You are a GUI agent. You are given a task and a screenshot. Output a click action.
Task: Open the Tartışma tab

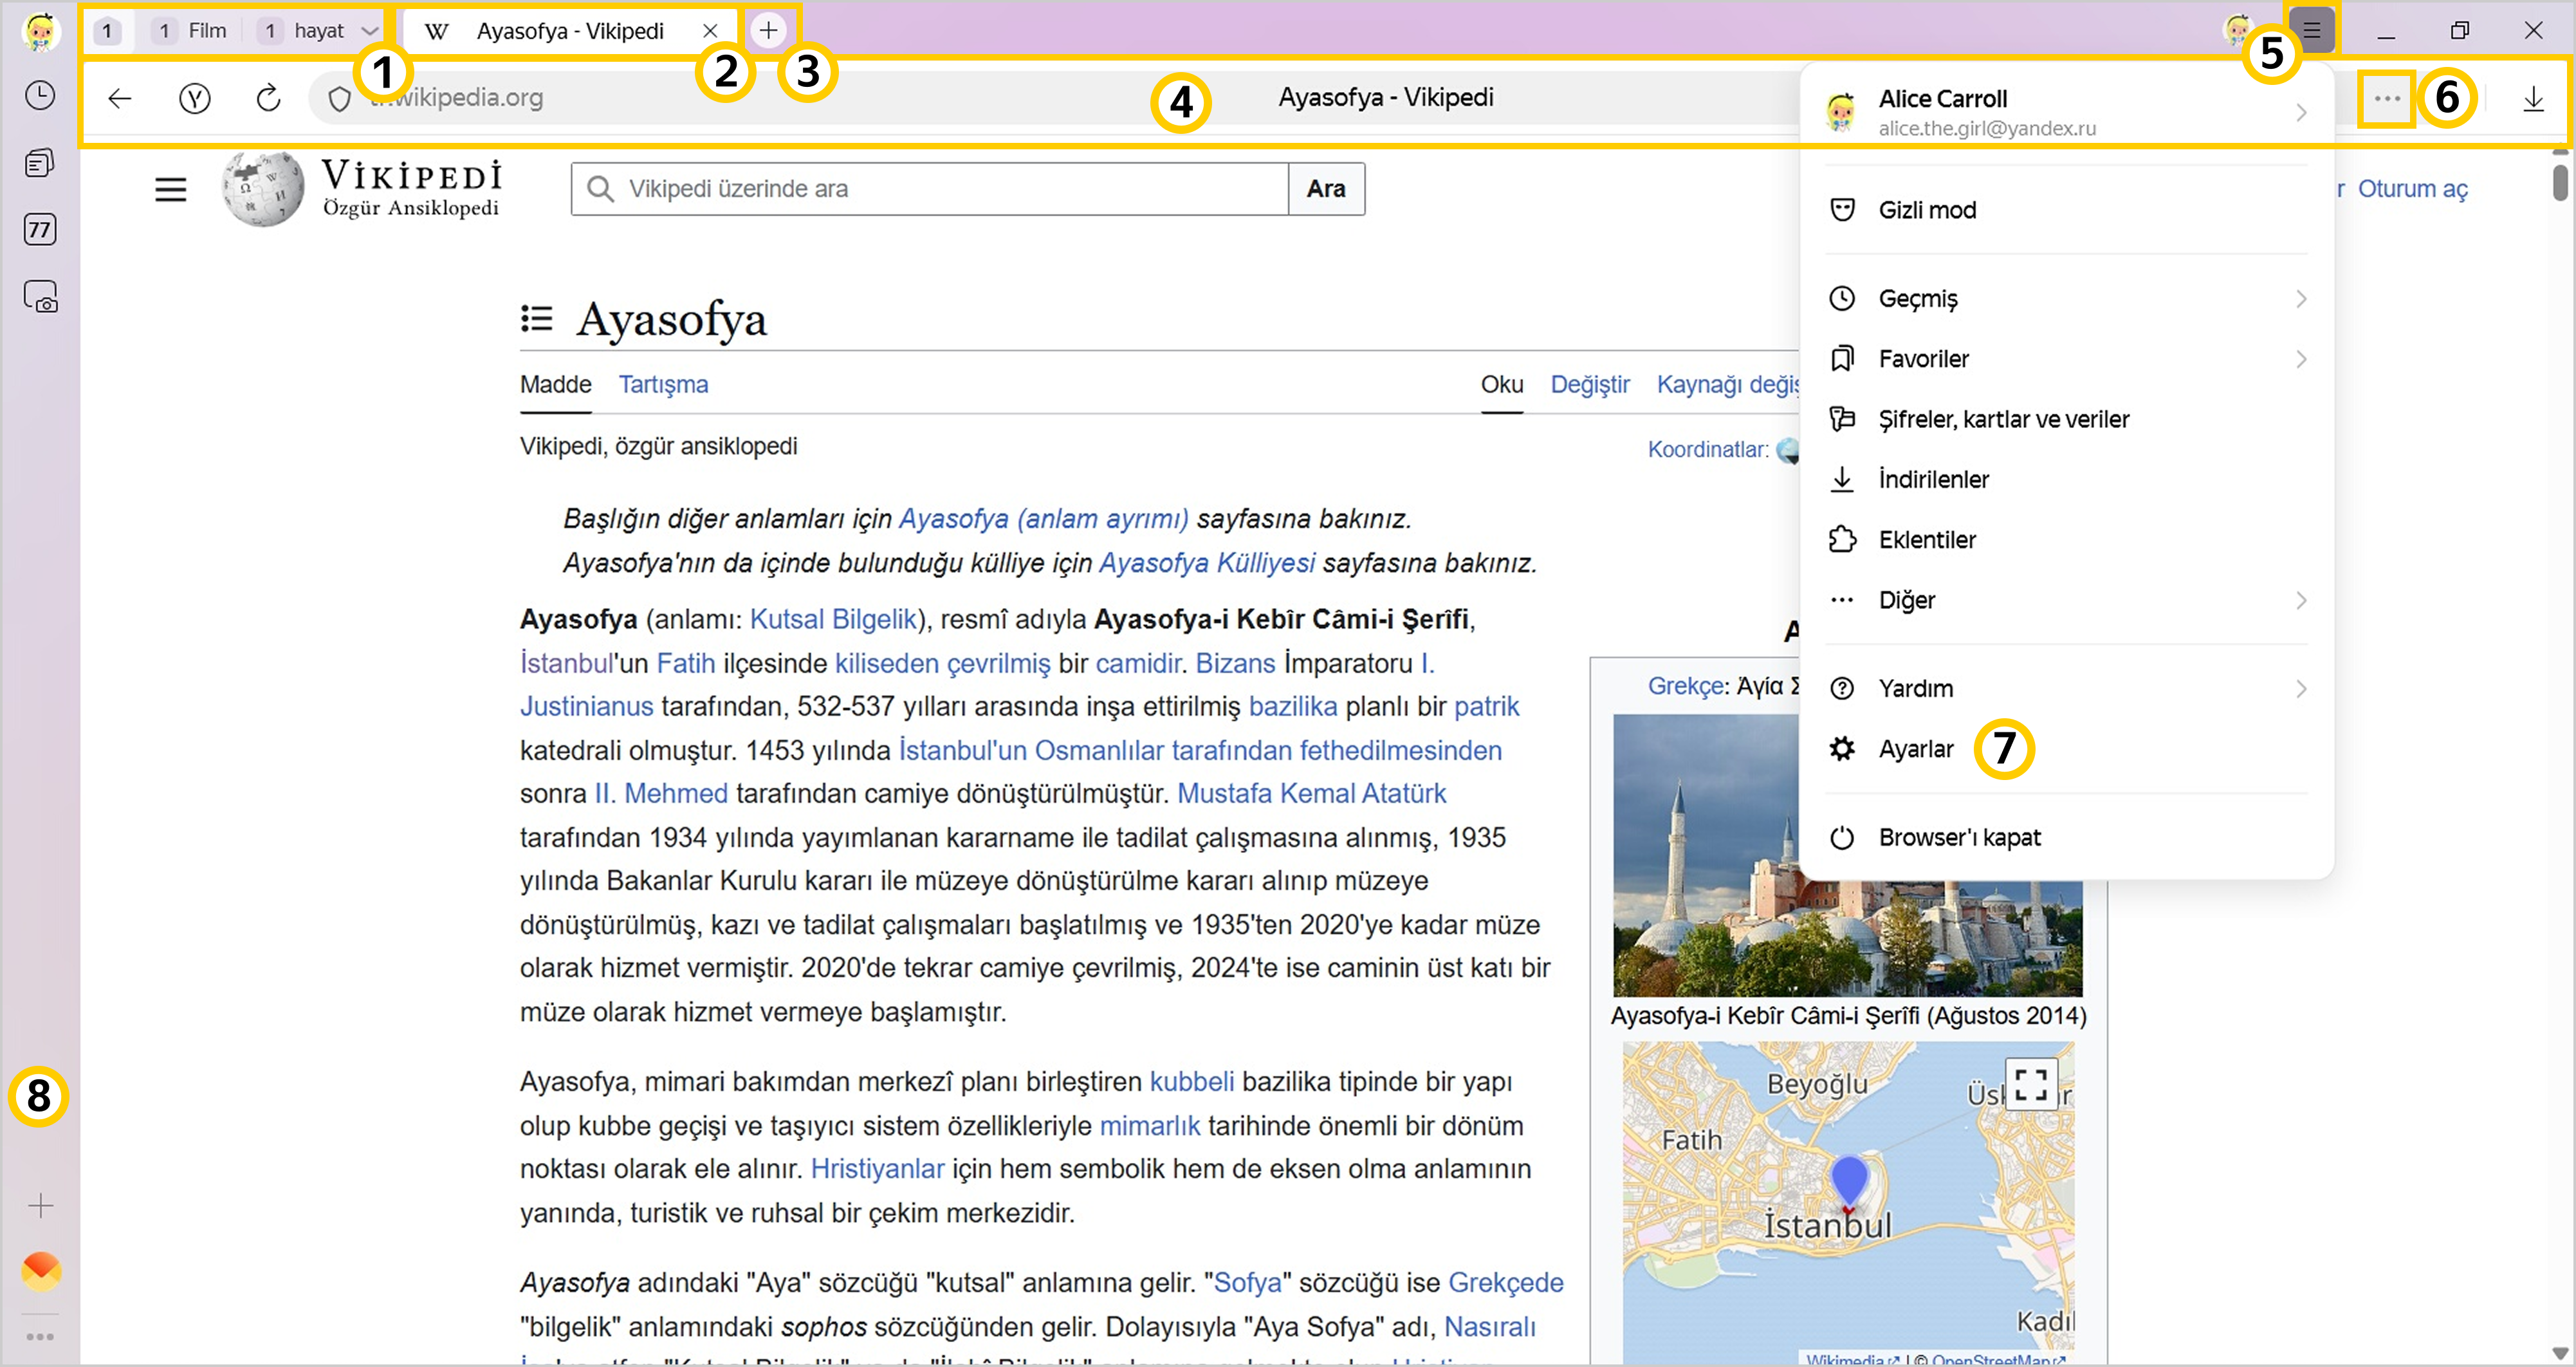point(663,384)
